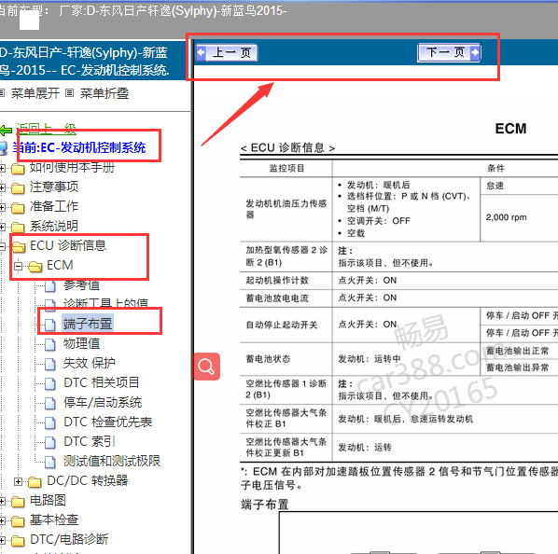Open the 失效 保护 page
Image resolution: width=558 pixels, height=554 pixels.
click(x=89, y=363)
